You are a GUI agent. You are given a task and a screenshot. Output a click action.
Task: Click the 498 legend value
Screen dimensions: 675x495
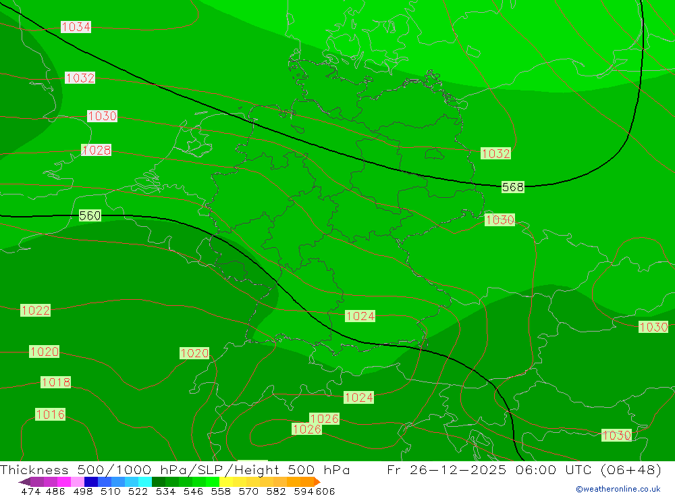[82, 491]
